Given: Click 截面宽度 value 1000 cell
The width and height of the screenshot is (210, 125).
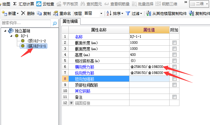Looking at the screenshot, I should point(149,49).
